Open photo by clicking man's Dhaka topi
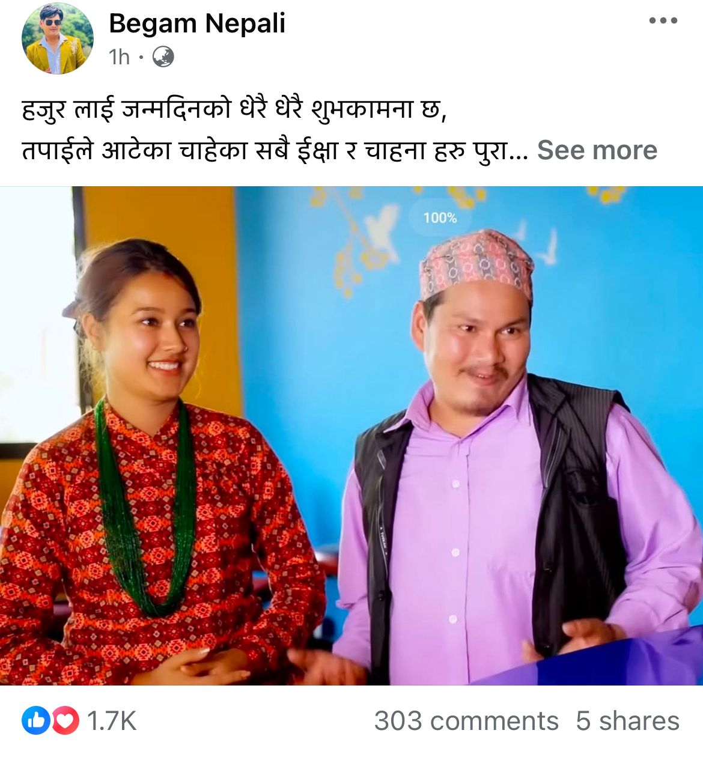703x760 pixels. coord(476,263)
